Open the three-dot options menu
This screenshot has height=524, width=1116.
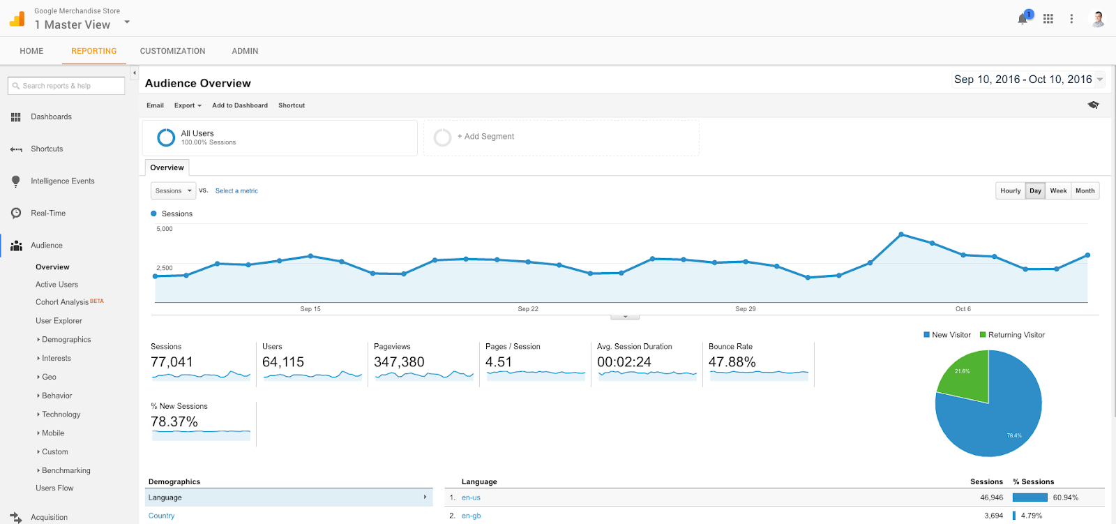click(1071, 19)
